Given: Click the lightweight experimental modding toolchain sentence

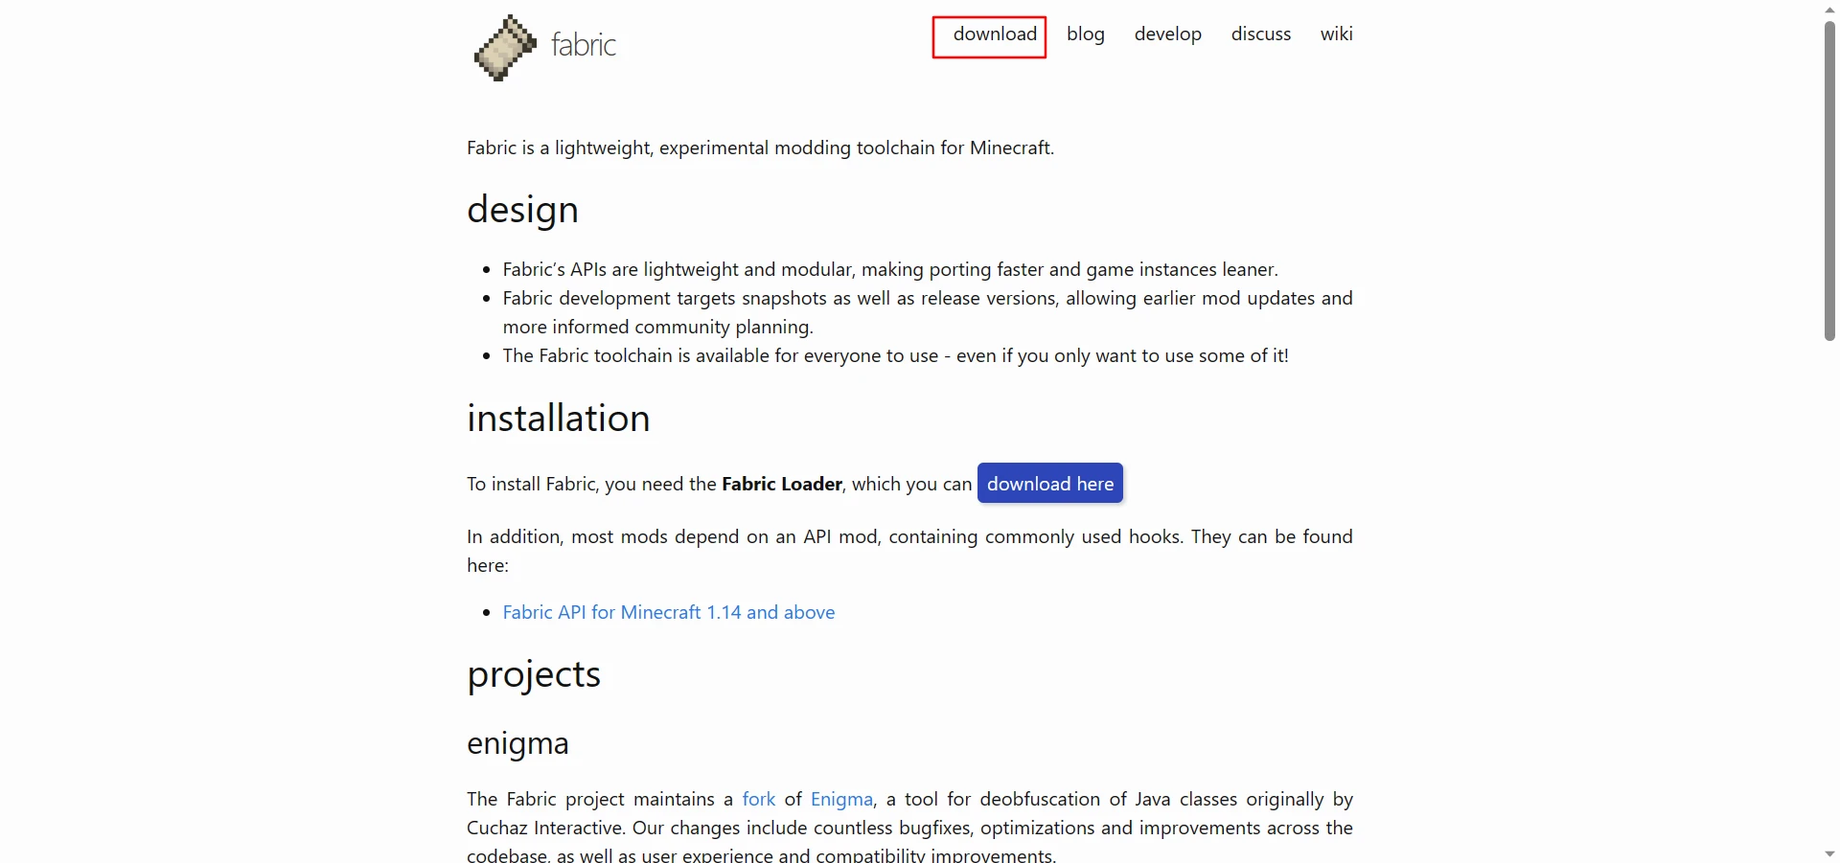Looking at the screenshot, I should coord(761,148).
